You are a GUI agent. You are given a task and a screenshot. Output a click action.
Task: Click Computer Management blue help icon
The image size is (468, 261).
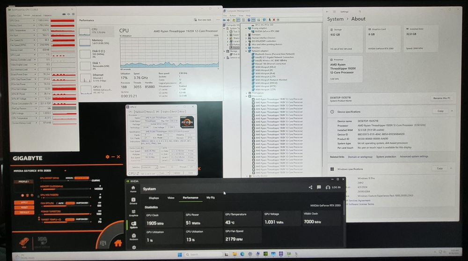(x=249, y=20)
